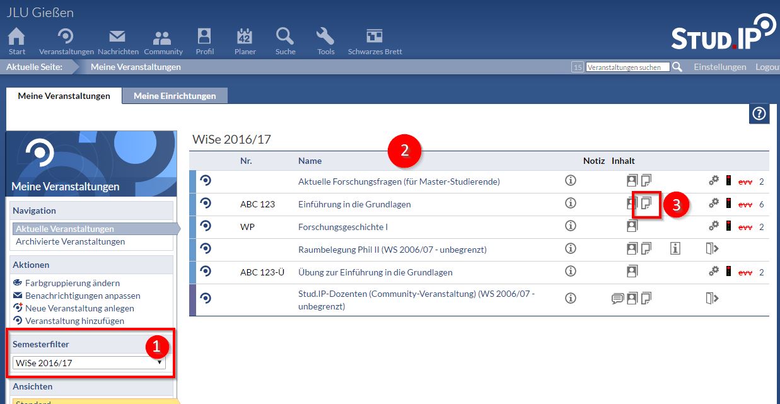
Task: Switch to Meine Einrichtungen tab
Action: click(x=175, y=96)
